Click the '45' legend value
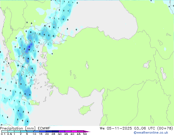Screen dimensions: 174x135 tap(78, 134)
